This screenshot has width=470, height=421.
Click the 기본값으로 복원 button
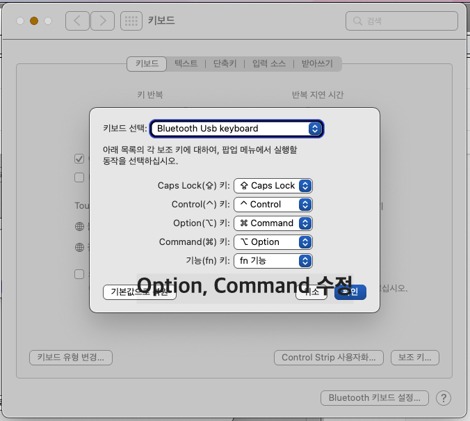139,292
